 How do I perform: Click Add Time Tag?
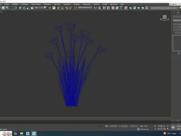pyautogui.click(x=144, y=129)
